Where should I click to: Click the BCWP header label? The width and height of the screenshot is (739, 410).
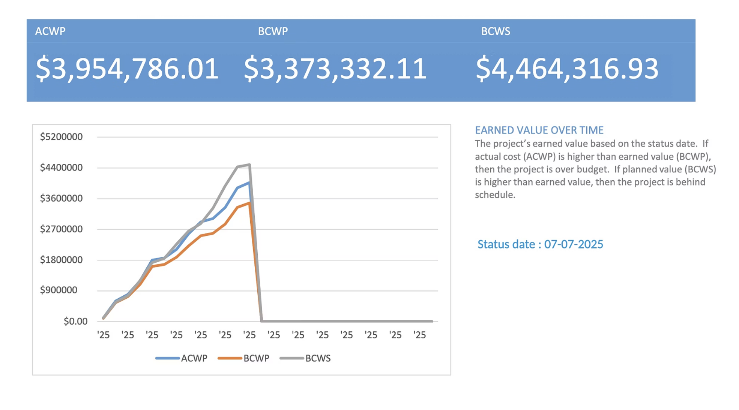[273, 31]
